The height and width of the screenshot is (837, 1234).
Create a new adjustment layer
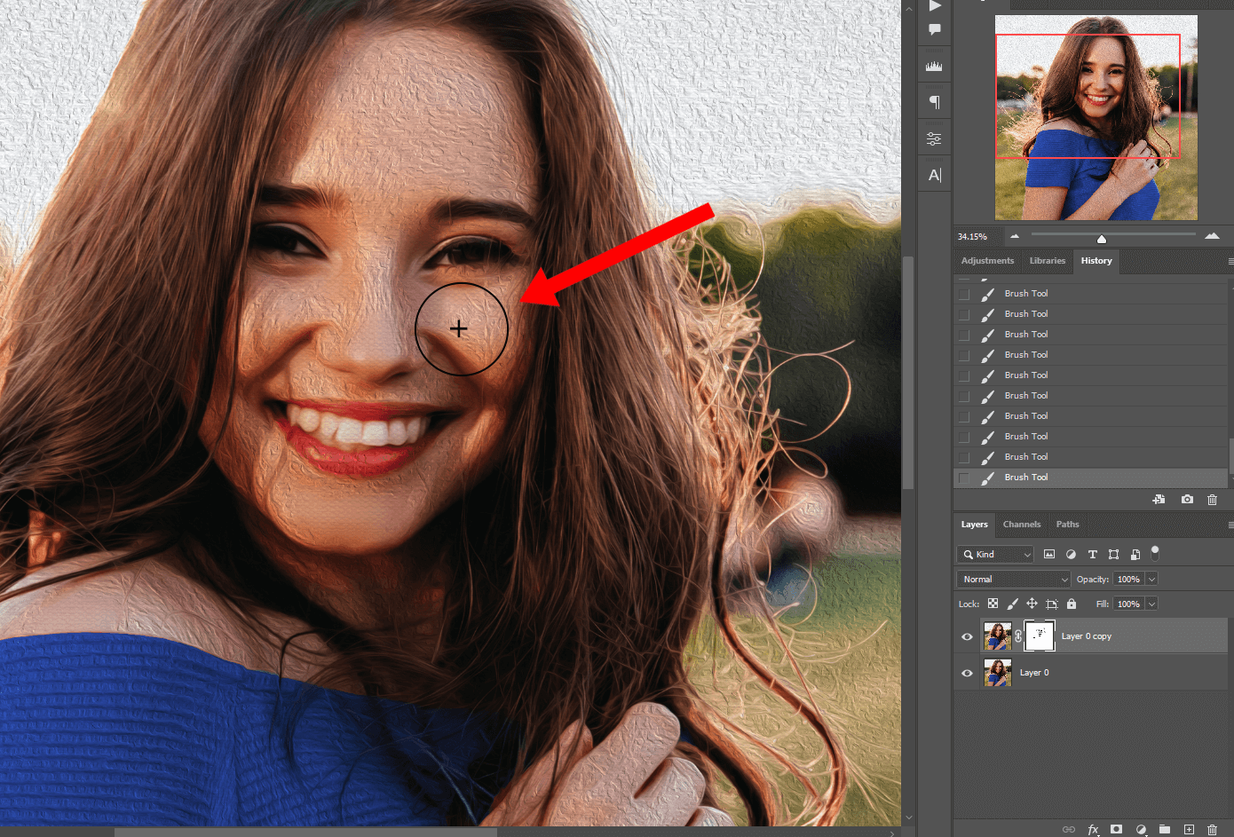click(1141, 829)
